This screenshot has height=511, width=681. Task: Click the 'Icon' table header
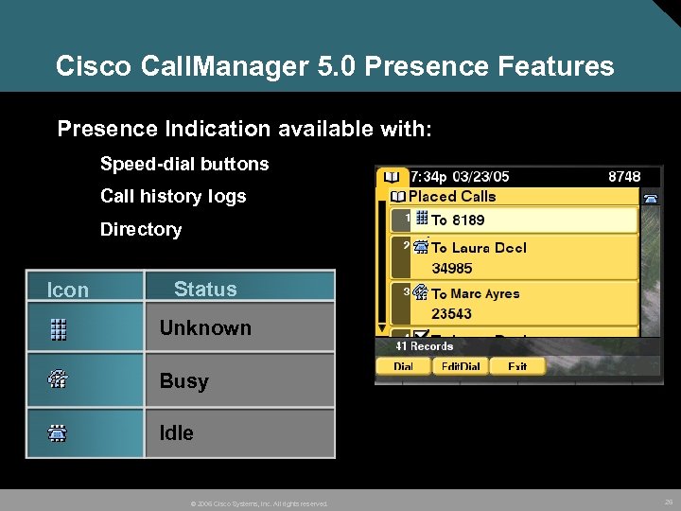(85, 286)
